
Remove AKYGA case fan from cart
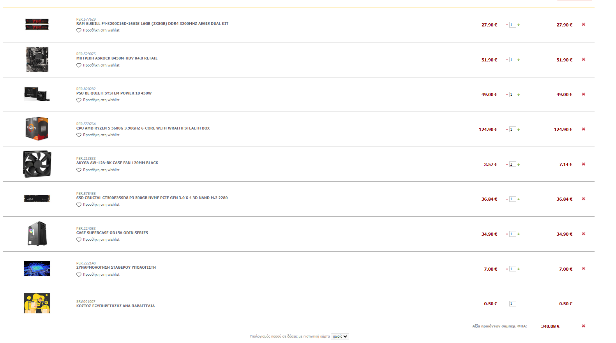click(x=583, y=164)
